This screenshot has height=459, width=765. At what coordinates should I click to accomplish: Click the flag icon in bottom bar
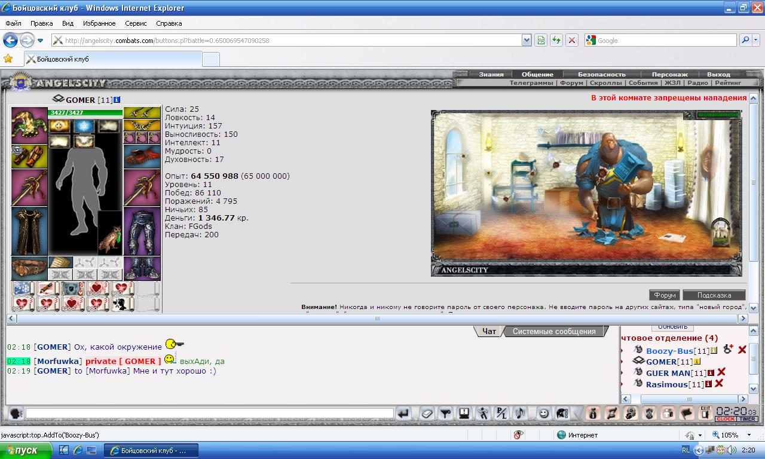tap(687, 413)
